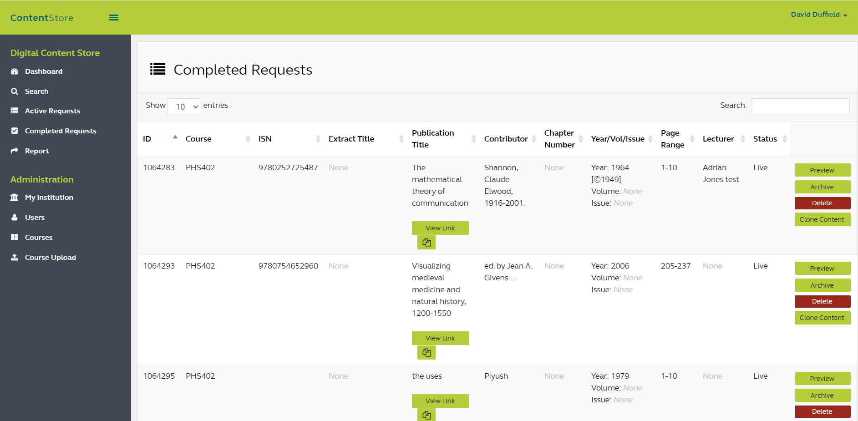Screen dimensions: 858x421
Task: Open the David Duffield user menu
Action: (818, 15)
